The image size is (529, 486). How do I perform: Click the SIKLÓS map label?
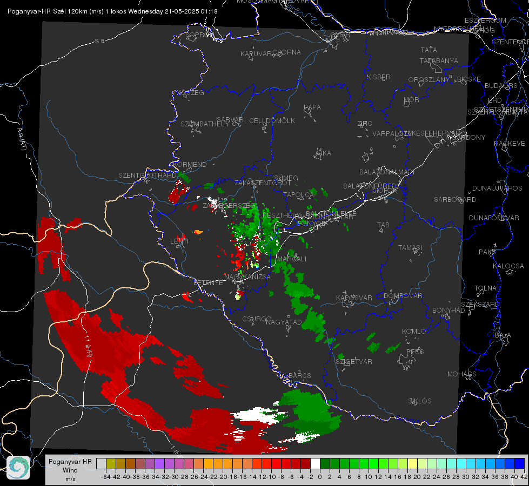click(x=420, y=401)
